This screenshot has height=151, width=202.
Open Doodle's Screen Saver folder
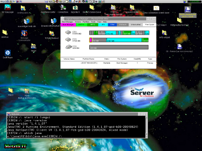tap(92, 7)
